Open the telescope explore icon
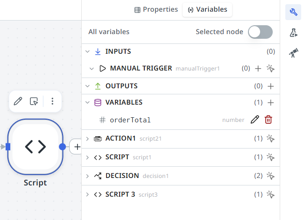This screenshot has height=220, width=304. point(293,53)
